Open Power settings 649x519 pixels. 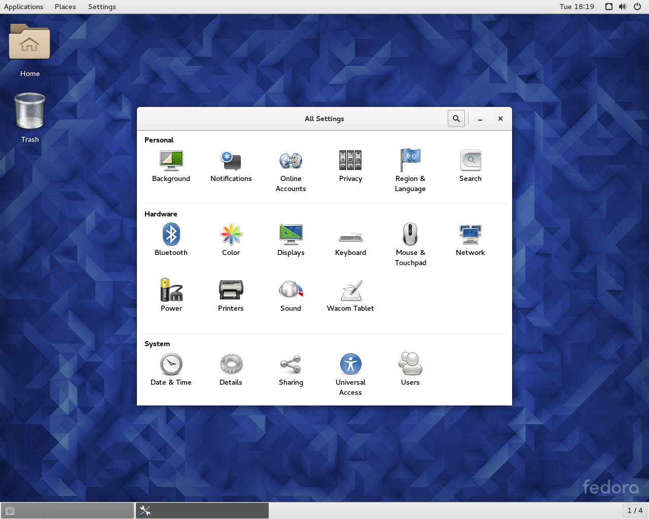(171, 295)
